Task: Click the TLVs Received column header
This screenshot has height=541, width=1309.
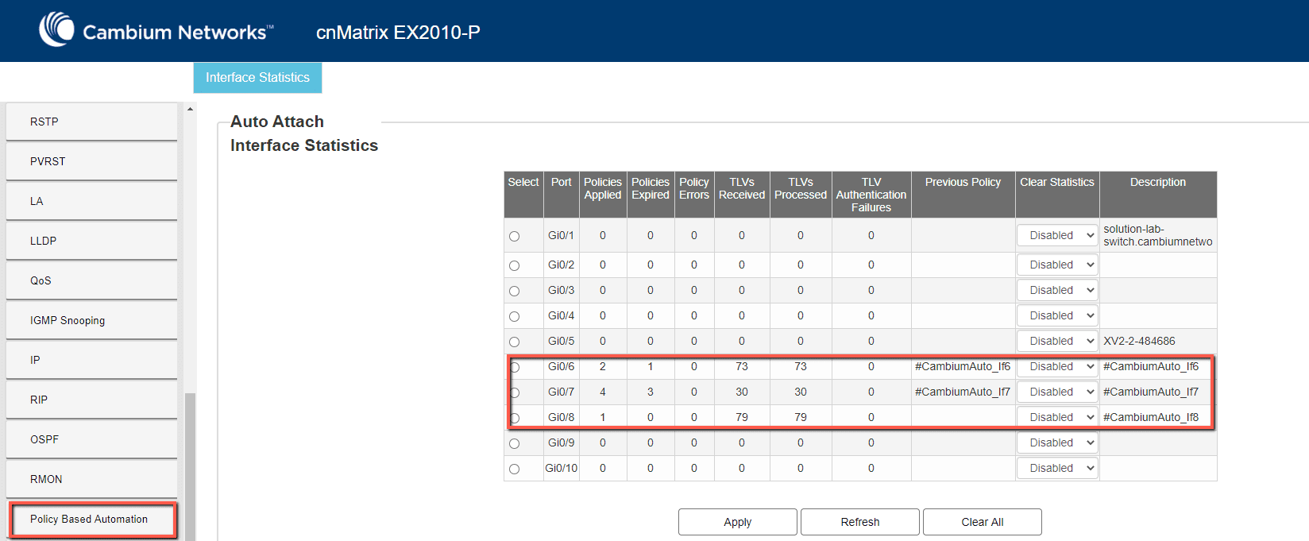Action: click(742, 195)
